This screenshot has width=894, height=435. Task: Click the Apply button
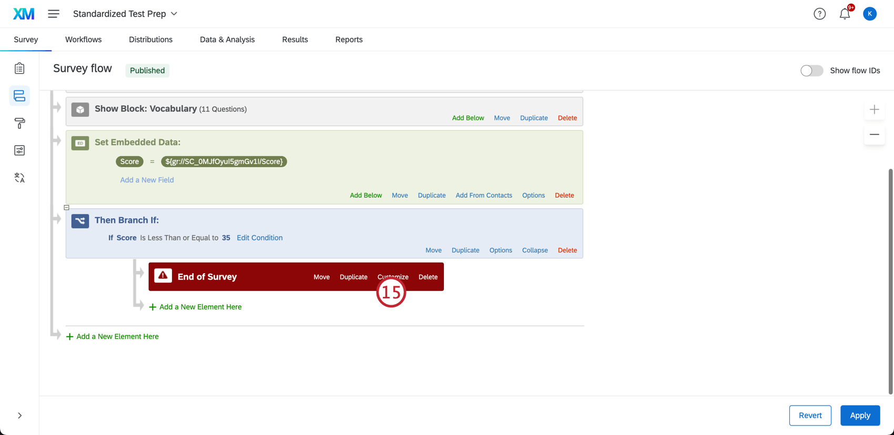tap(860, 416)
